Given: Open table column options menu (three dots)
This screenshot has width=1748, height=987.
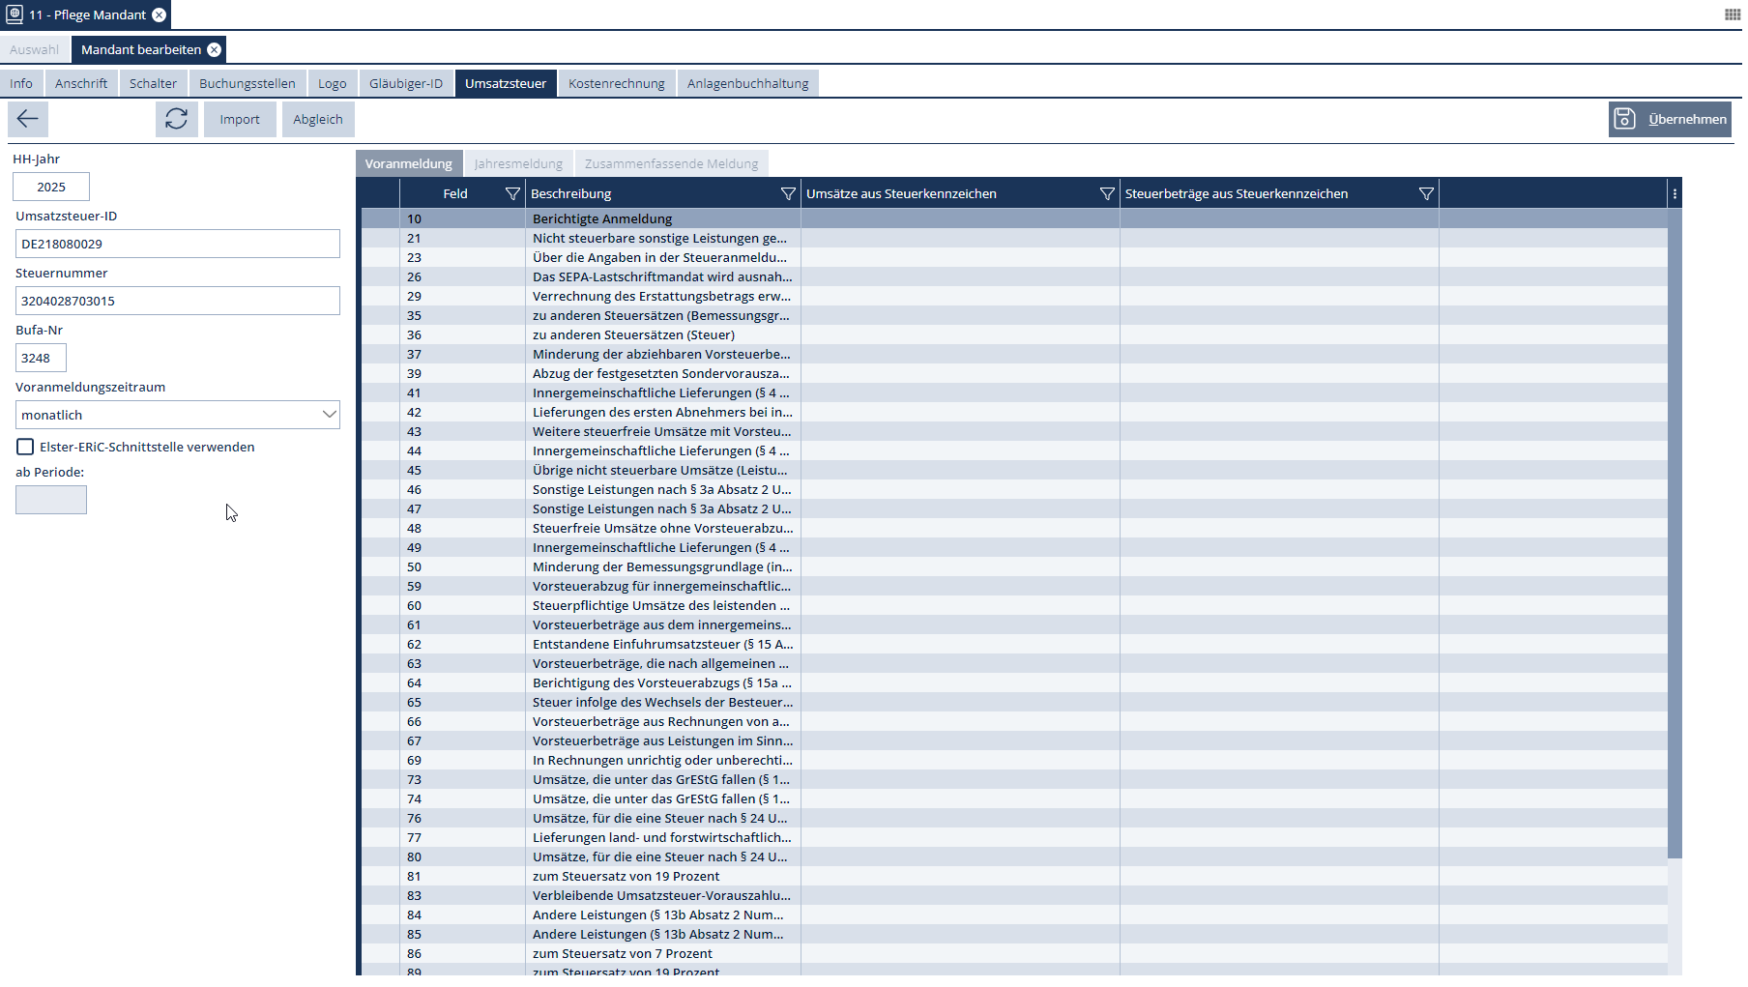Looking at the screenshot, I should [1675, 194].
